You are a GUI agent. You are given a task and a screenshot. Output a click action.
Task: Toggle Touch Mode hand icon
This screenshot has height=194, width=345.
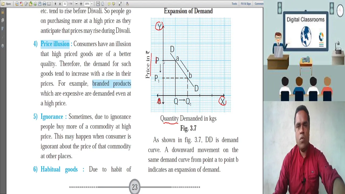point(127,4)
